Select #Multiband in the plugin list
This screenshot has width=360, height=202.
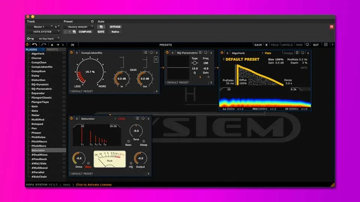[x=39, y=168]
